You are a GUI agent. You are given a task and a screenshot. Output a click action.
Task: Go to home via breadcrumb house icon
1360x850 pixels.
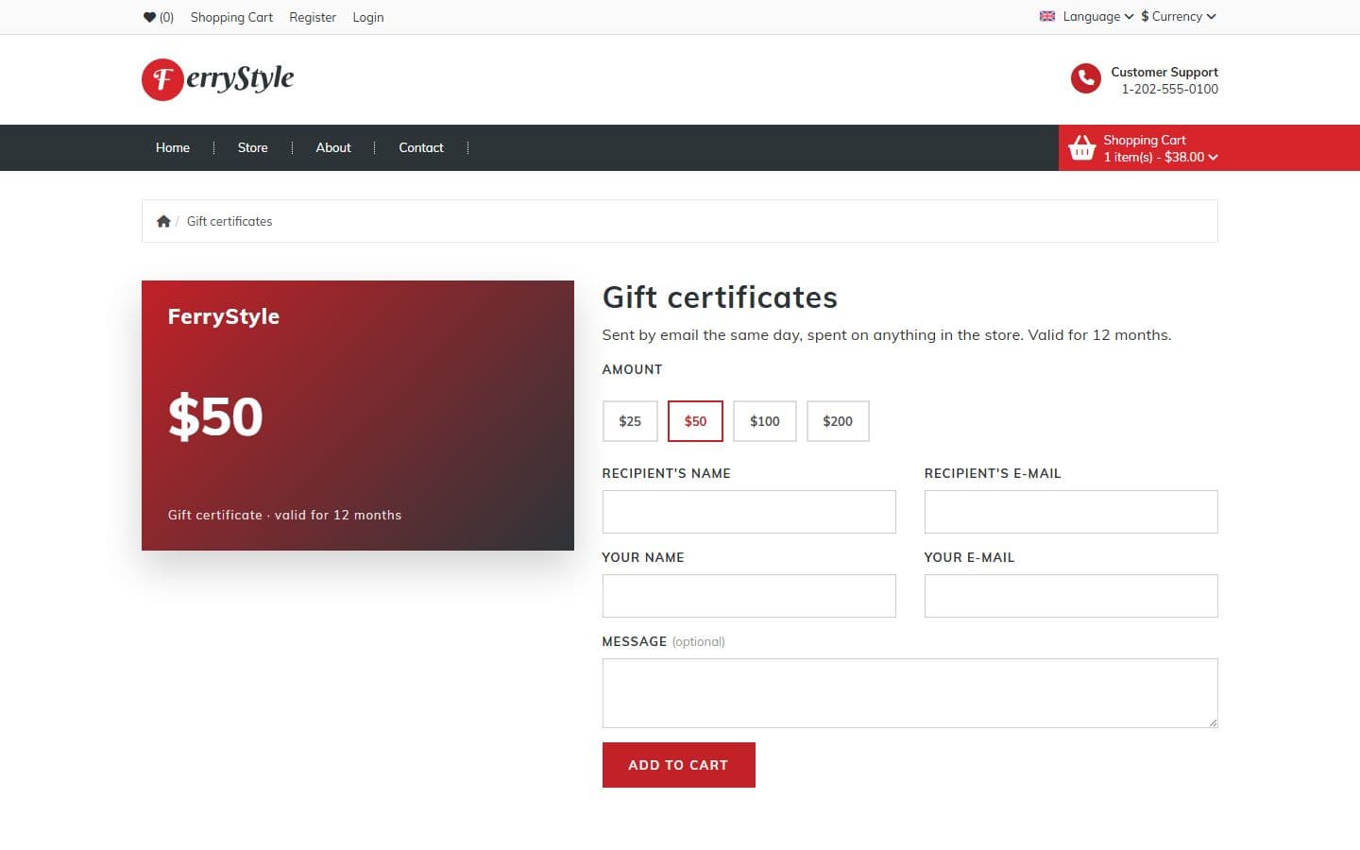pyautogui.click(x=163, y=221)
